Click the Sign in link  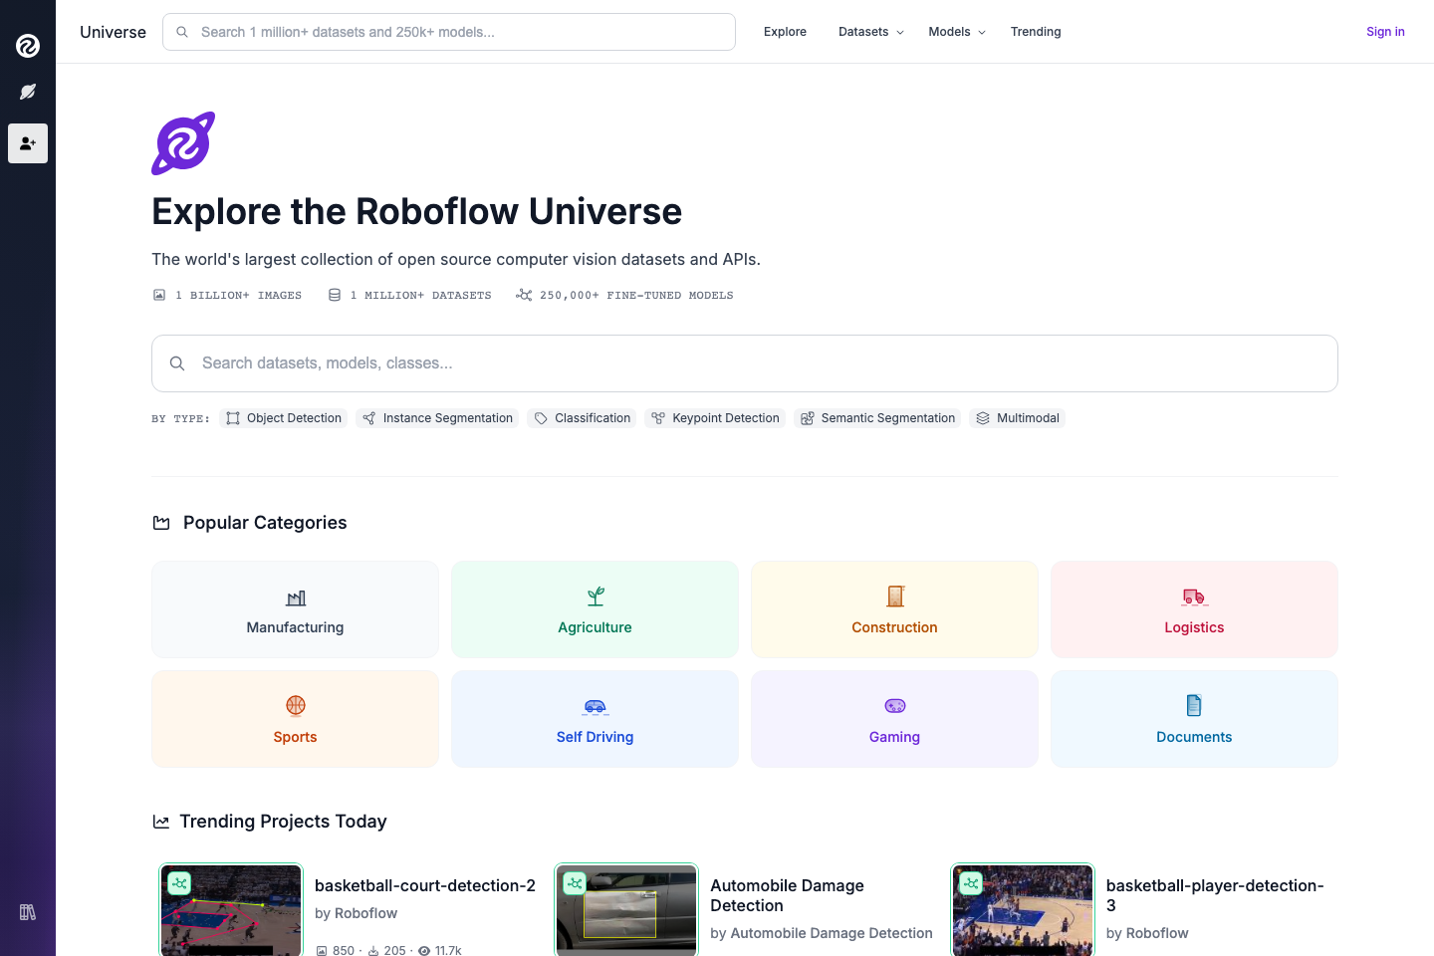(1385, 31)
